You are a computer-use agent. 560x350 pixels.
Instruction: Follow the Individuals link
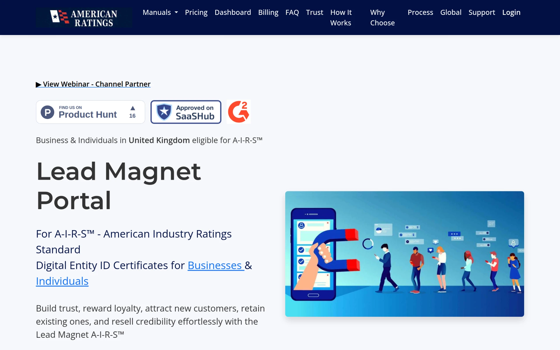[x=62, y=281]
